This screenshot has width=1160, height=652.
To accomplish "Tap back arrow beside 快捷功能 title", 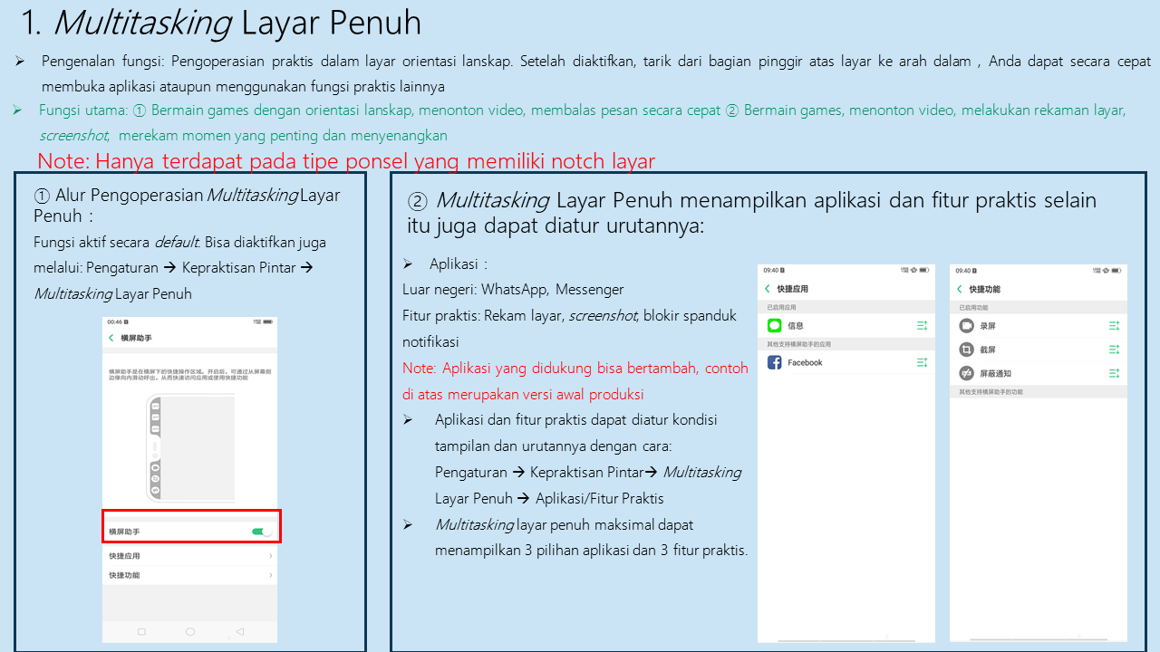I will click(x=960, y=289).
